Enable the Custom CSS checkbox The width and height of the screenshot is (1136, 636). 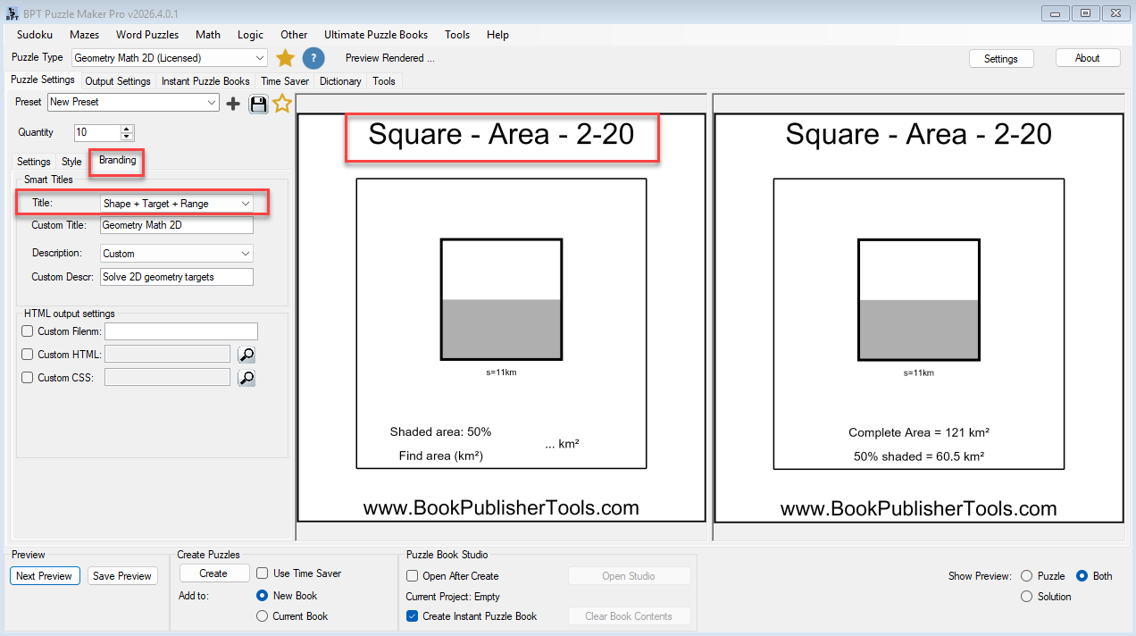pos(27,378)
